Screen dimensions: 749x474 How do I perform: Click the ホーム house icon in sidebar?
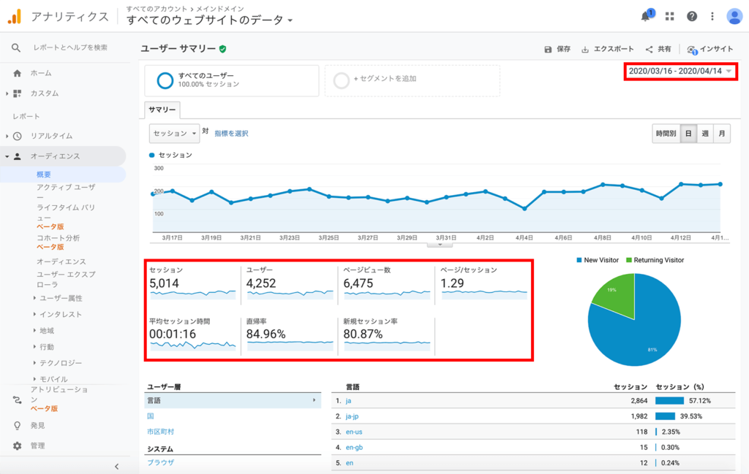[16, 73]
